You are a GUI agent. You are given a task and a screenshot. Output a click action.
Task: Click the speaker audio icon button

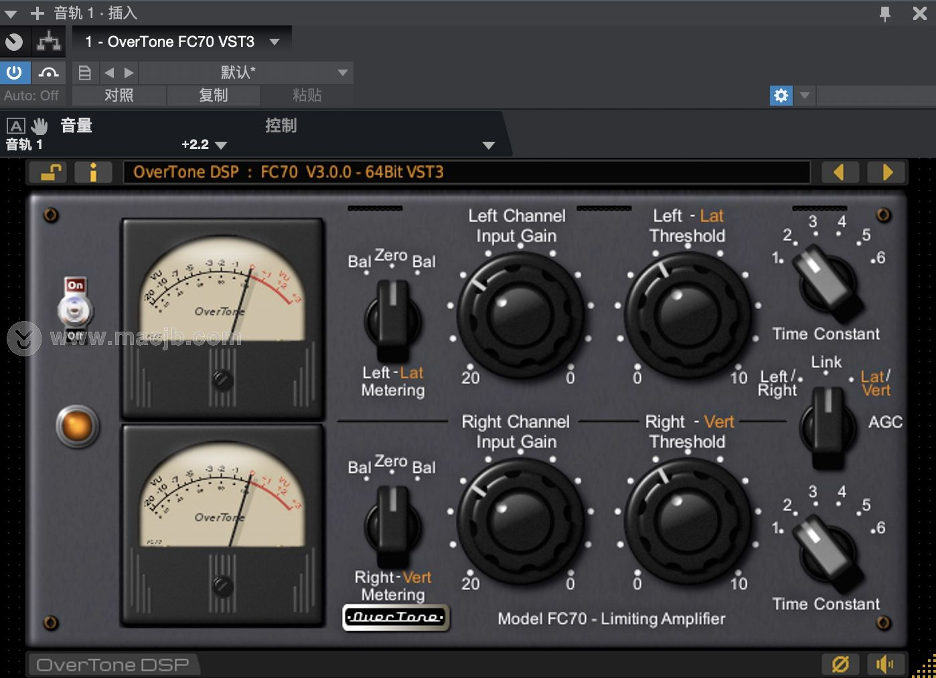click(885, 664)
